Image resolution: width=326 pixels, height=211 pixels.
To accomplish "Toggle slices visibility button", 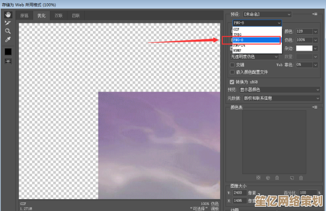I will point(8,61).
